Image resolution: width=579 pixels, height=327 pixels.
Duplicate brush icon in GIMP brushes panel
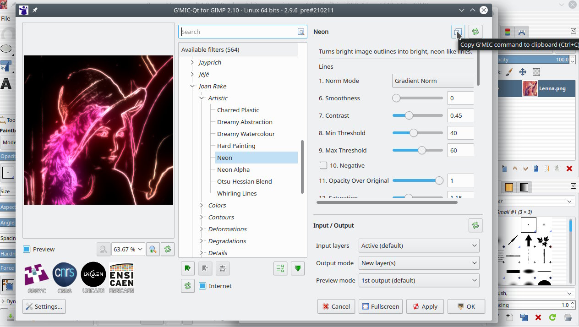pyautogui.click(x=524, y=317)
